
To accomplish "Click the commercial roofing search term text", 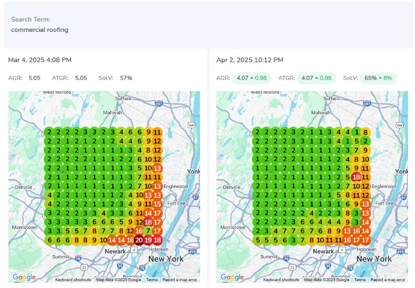I will [x=39, y=30].
